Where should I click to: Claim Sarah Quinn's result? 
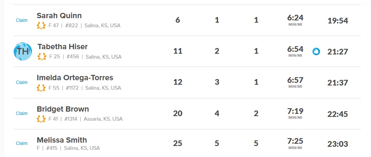pyautogui.click(x=22, y=20)
